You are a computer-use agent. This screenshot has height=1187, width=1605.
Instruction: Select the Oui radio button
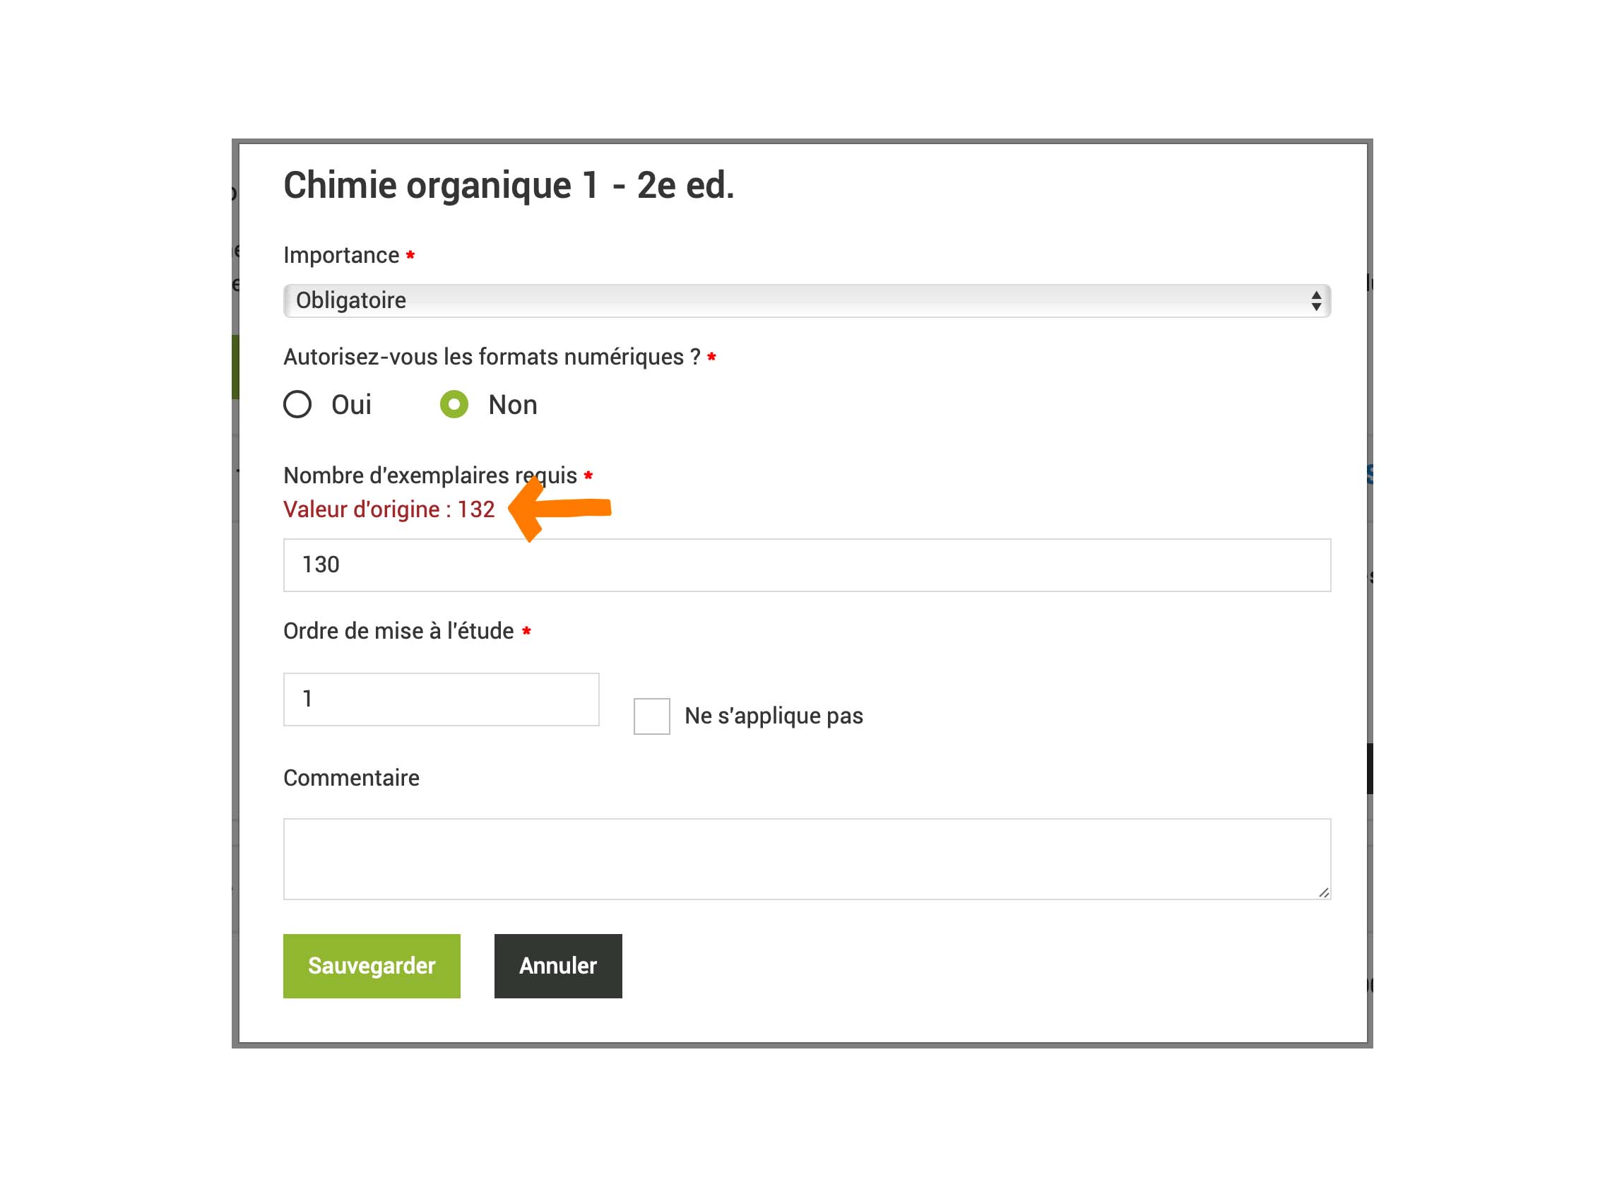[297, 405]
